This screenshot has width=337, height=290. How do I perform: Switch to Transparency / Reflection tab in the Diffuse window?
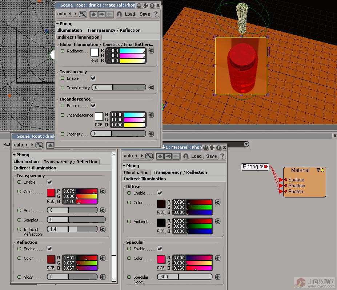pos(180,172)
